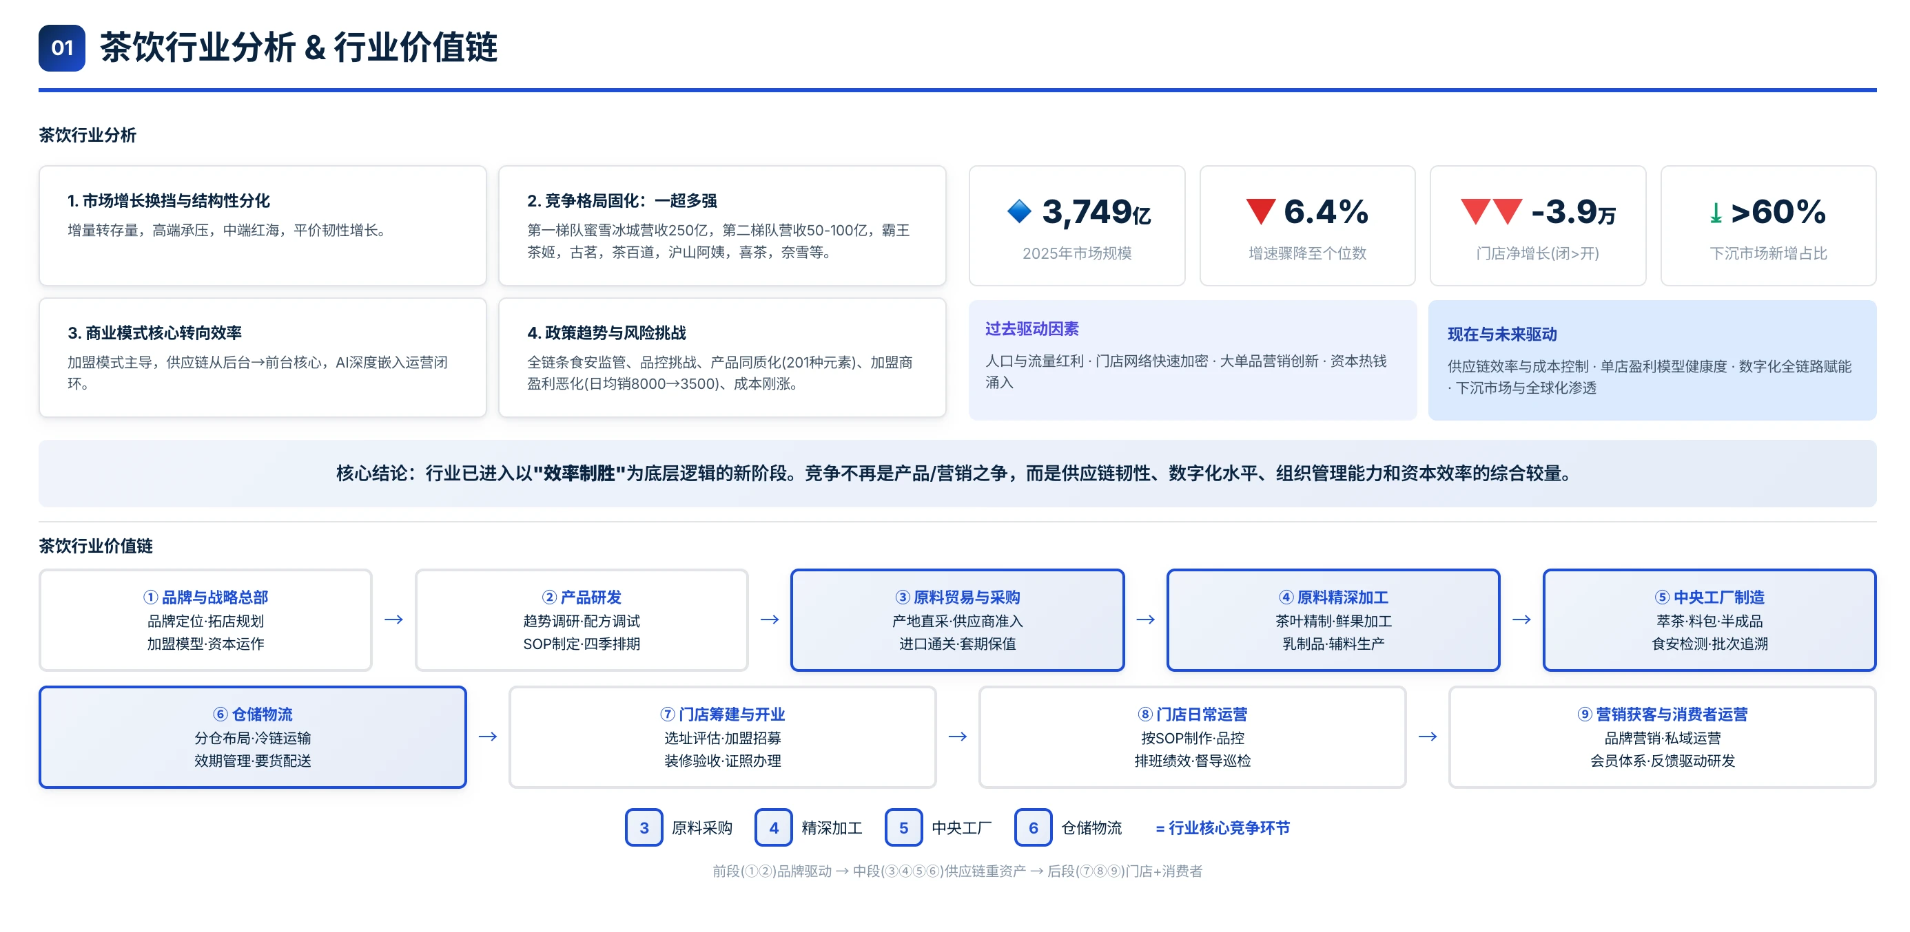This screenshot has height=932, width=1910.
Task: Open card 4. 政策趋势与风险挑战
Action: tap(722, 358)
